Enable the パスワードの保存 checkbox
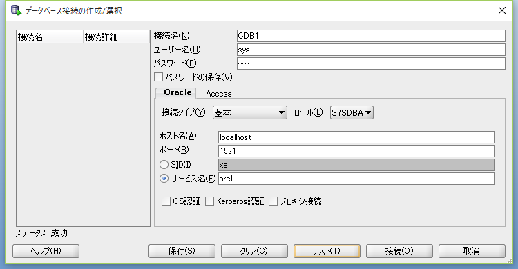The image size is (518, 269). [159, 77]
